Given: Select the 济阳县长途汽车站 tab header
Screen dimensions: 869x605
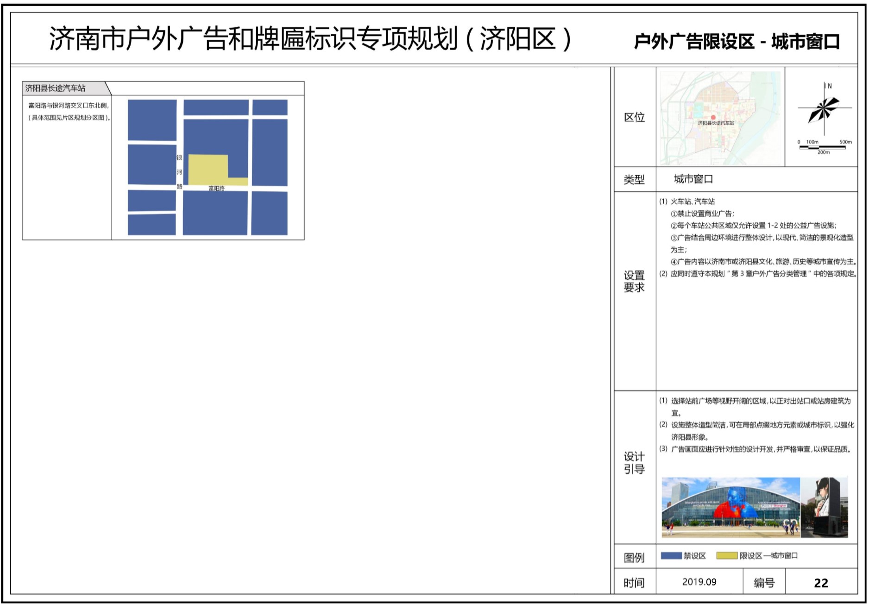Looking at the screenshot, I should click(56, 88).
